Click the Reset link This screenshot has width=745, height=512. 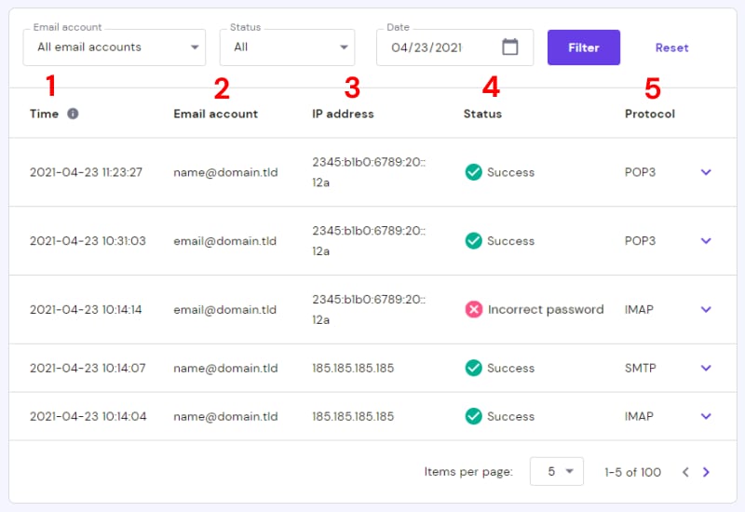tap(671, 47)
